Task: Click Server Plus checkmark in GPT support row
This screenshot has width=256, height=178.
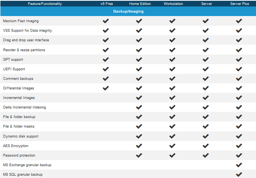Action: [239, 60]
